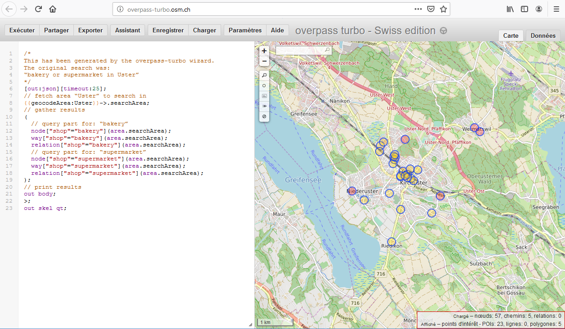
Task: Click the Exporter button
Action: [90, 30]
